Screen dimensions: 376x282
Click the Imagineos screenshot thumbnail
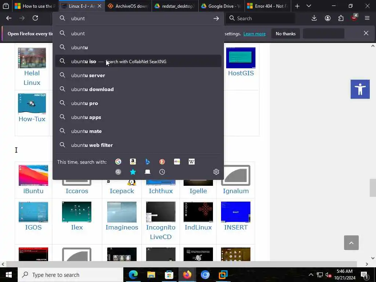[122, 212]
